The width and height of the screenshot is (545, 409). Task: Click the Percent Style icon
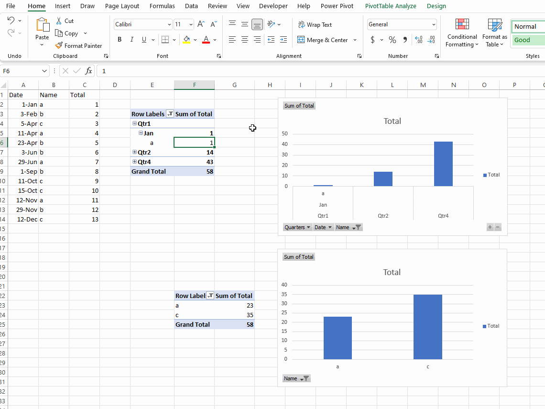pyautogui.click(x=392, y=40)
